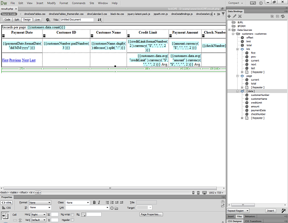The width and height of the screenshot is (288, 223).
Task: Open the Compact workspace dropdown
Action: pos(235,3)
